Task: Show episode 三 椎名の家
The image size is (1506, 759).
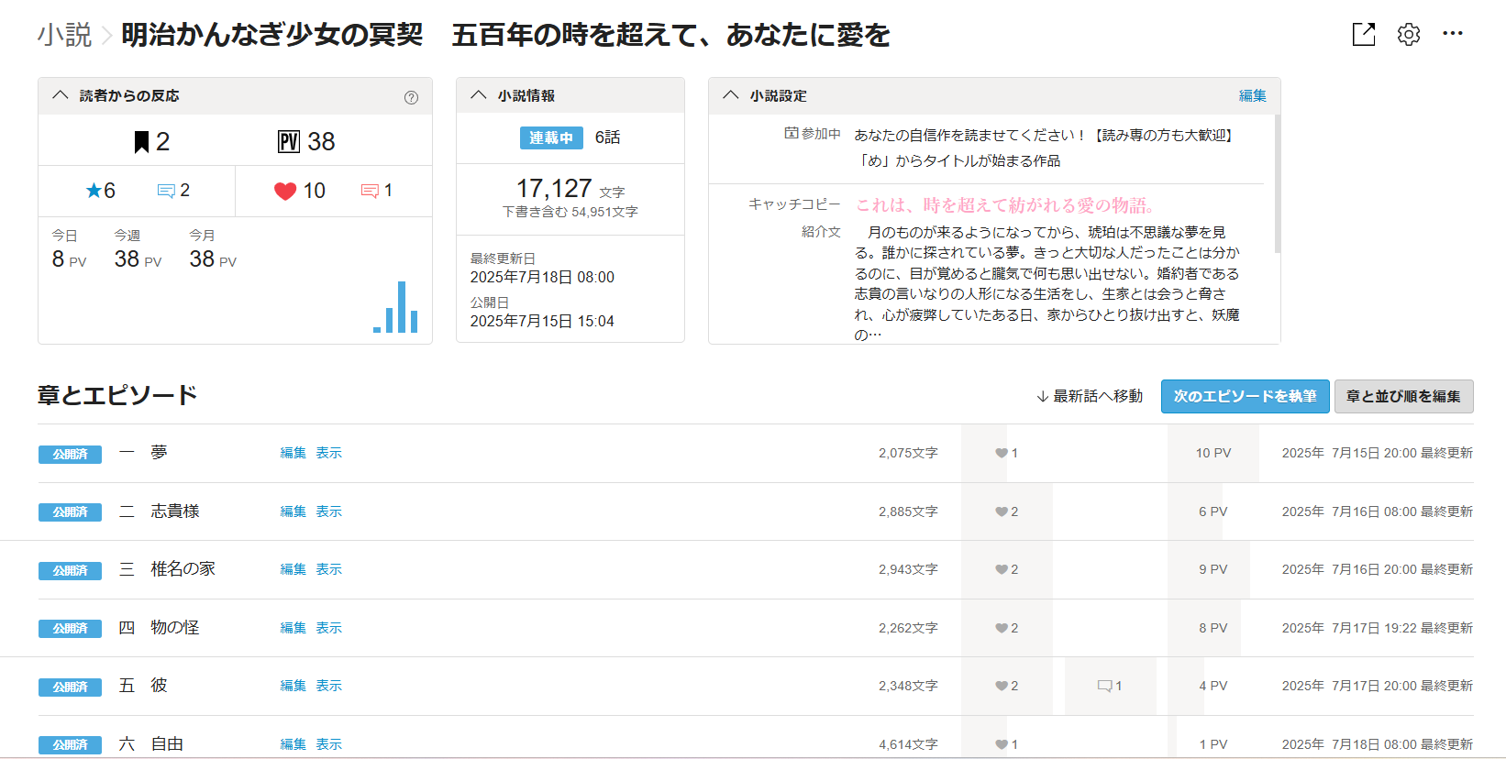Action: (x=329, y=569)
